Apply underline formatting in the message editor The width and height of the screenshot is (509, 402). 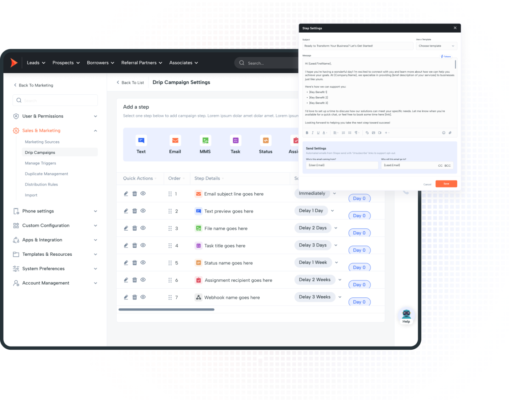pyautogui.click(x=318, y=133)
